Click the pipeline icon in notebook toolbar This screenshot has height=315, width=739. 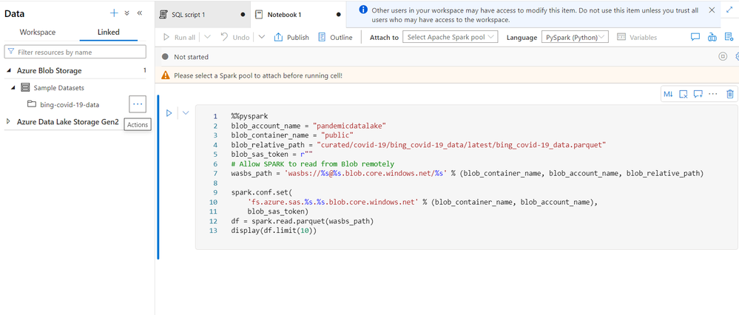[x=712, y=37]
